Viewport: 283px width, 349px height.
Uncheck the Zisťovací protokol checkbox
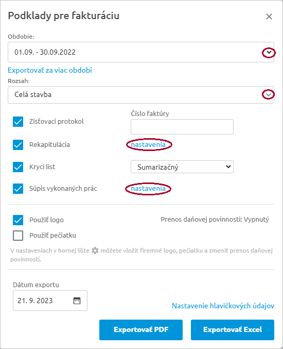[18, 122]
